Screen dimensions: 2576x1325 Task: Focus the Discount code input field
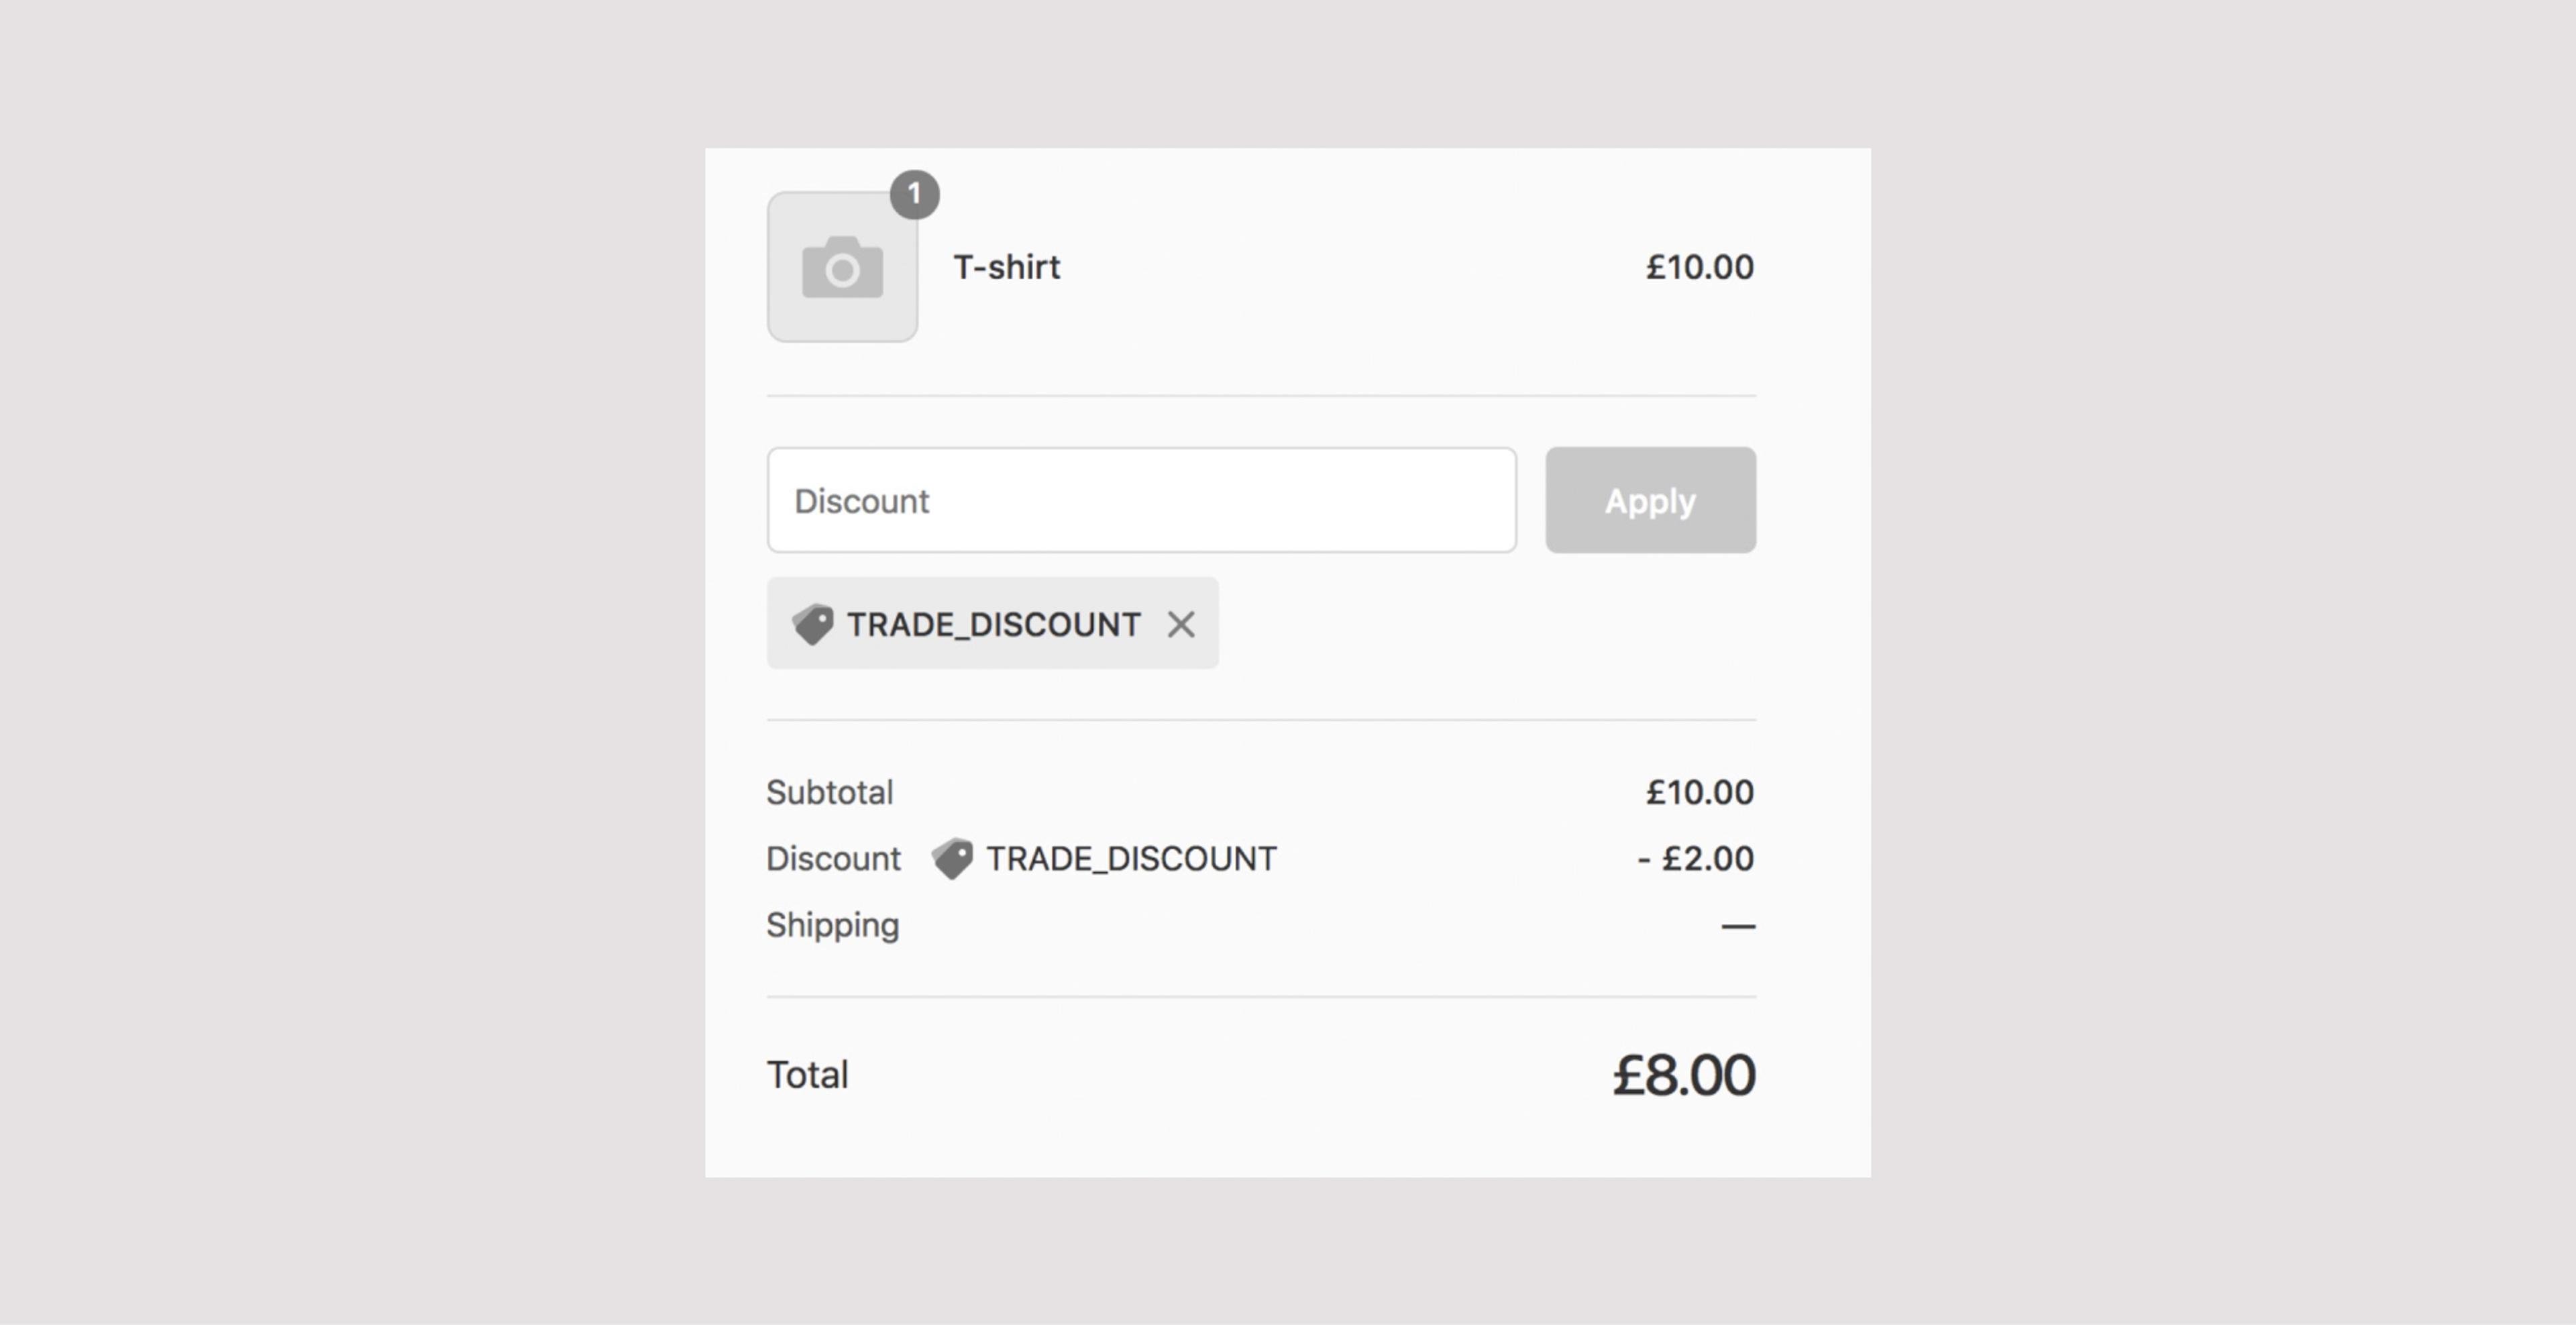tap(1141, 500)
